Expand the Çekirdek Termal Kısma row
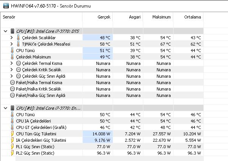This screenshot has height=161, width=228. pos(12,63)
